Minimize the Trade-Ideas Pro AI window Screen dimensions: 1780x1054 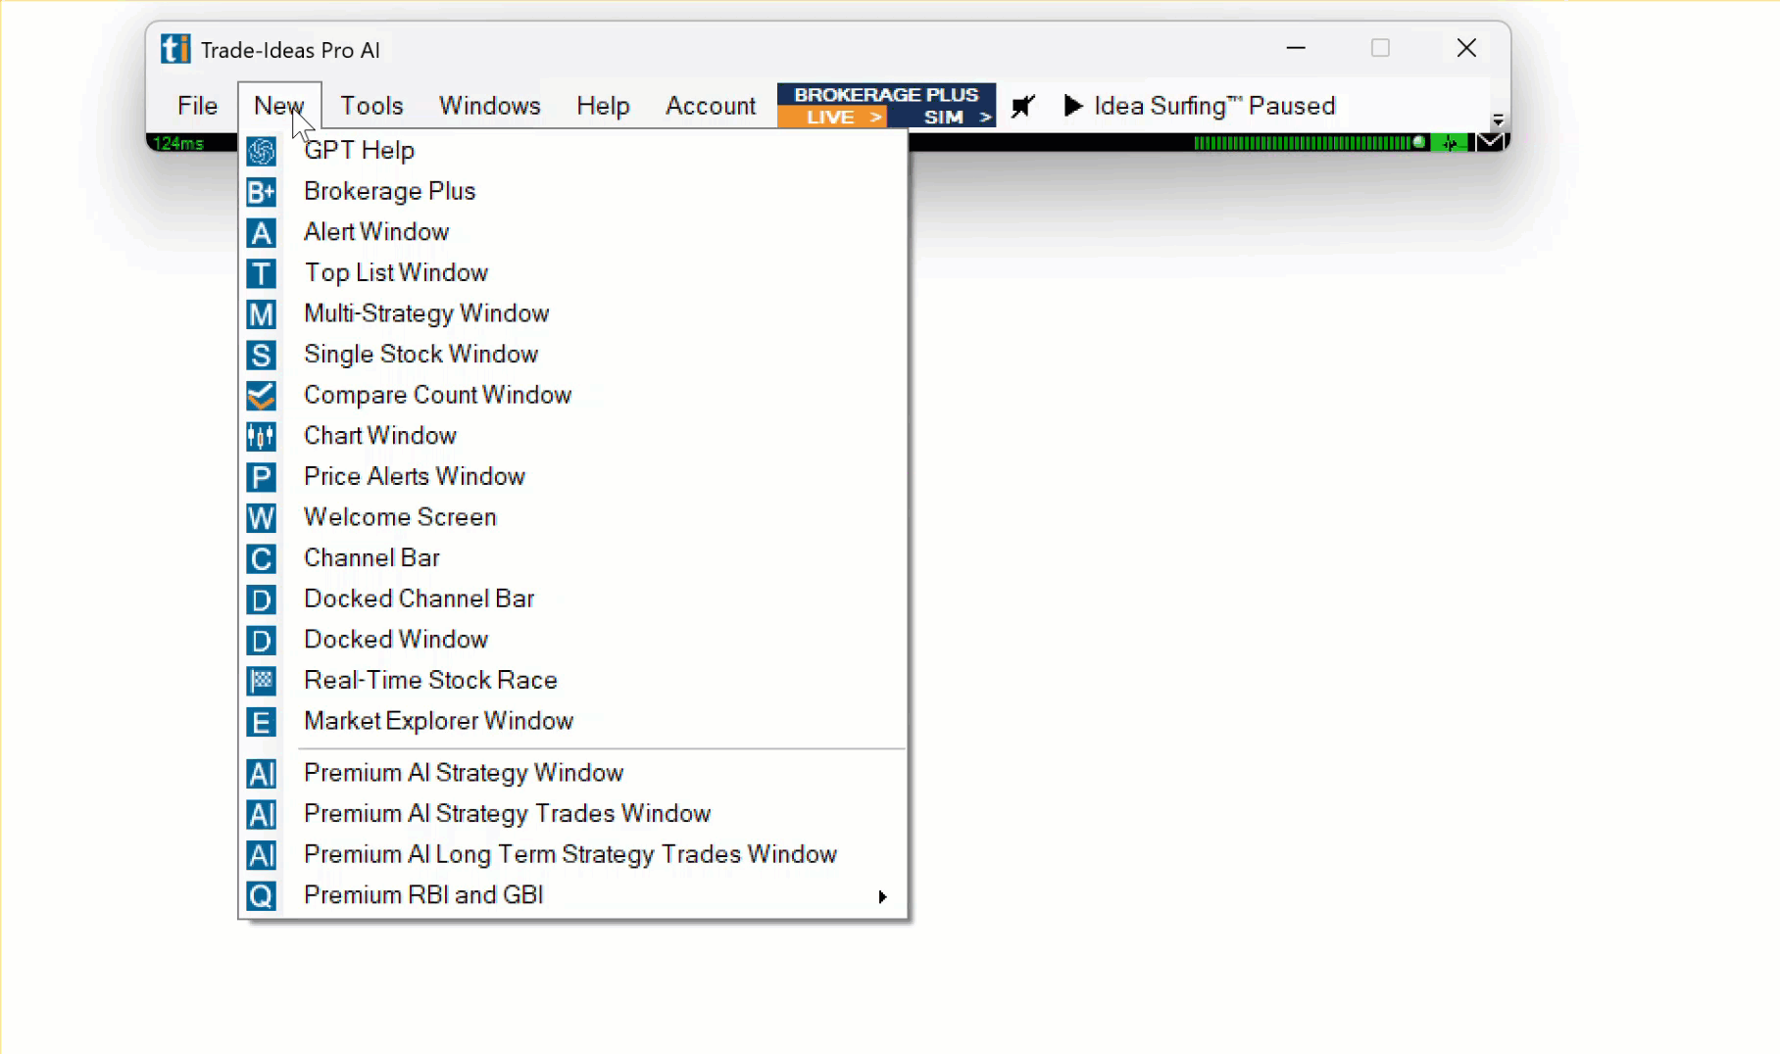[1296, 48]
